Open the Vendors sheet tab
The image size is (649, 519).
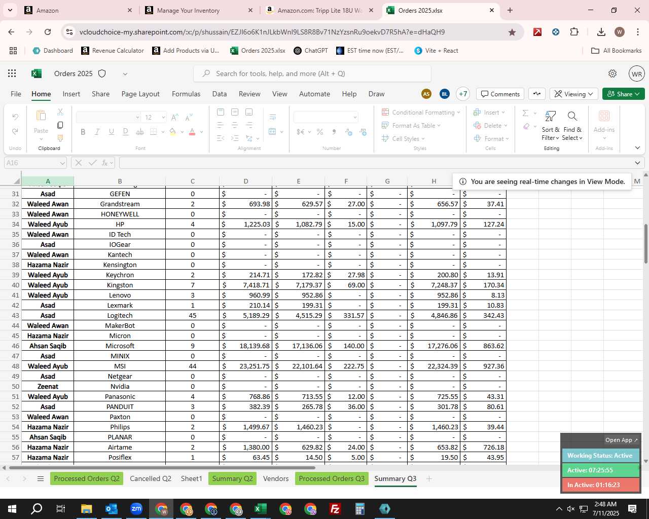(x=276, y=478)
